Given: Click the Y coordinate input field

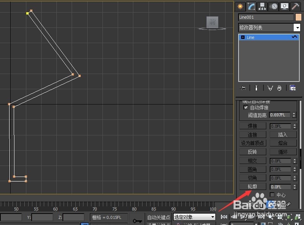Looking at the screenshot, I should [42, 217].
